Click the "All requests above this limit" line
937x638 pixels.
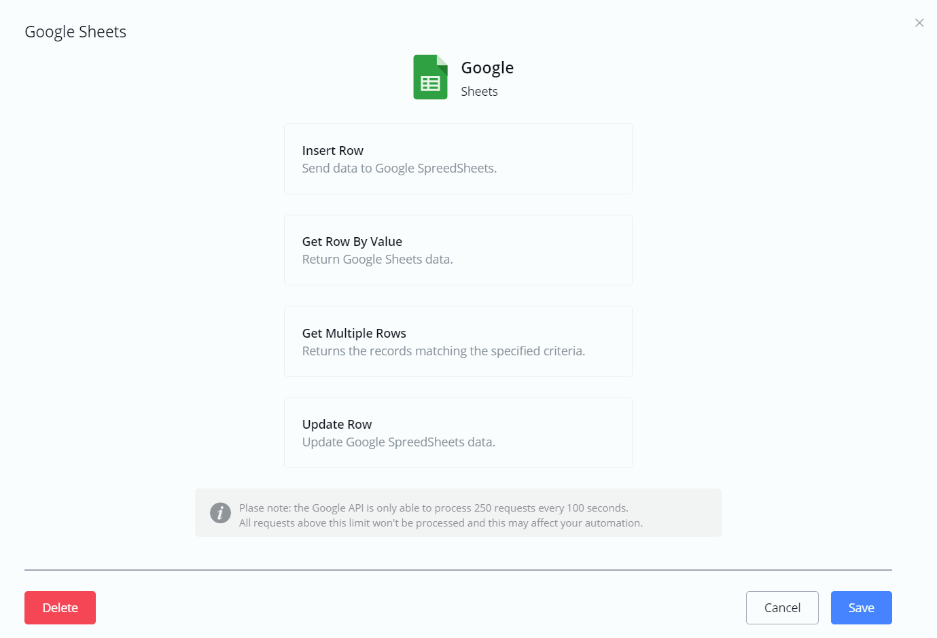[x=440, y=523]
